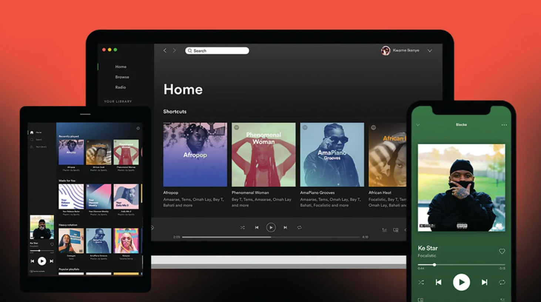The height and width of the screenshot is (302, 541).
Task: Click Focalistic artist name on phone
Action: coord(427,255)
